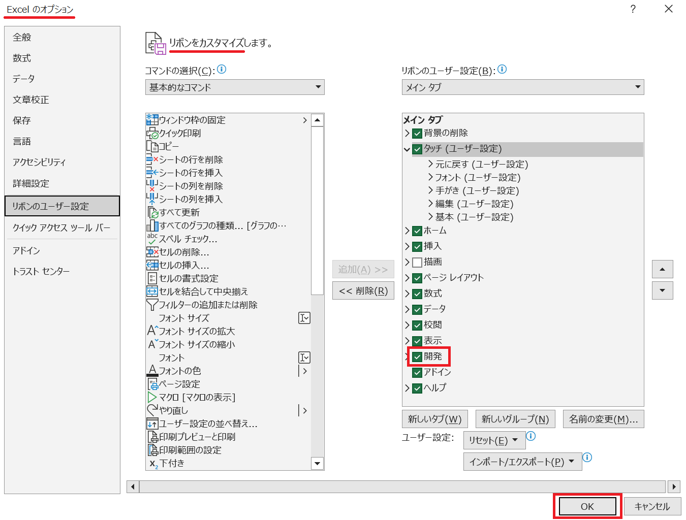Enable the Developer (開発) tab checkbox

[x=417, y=357]
